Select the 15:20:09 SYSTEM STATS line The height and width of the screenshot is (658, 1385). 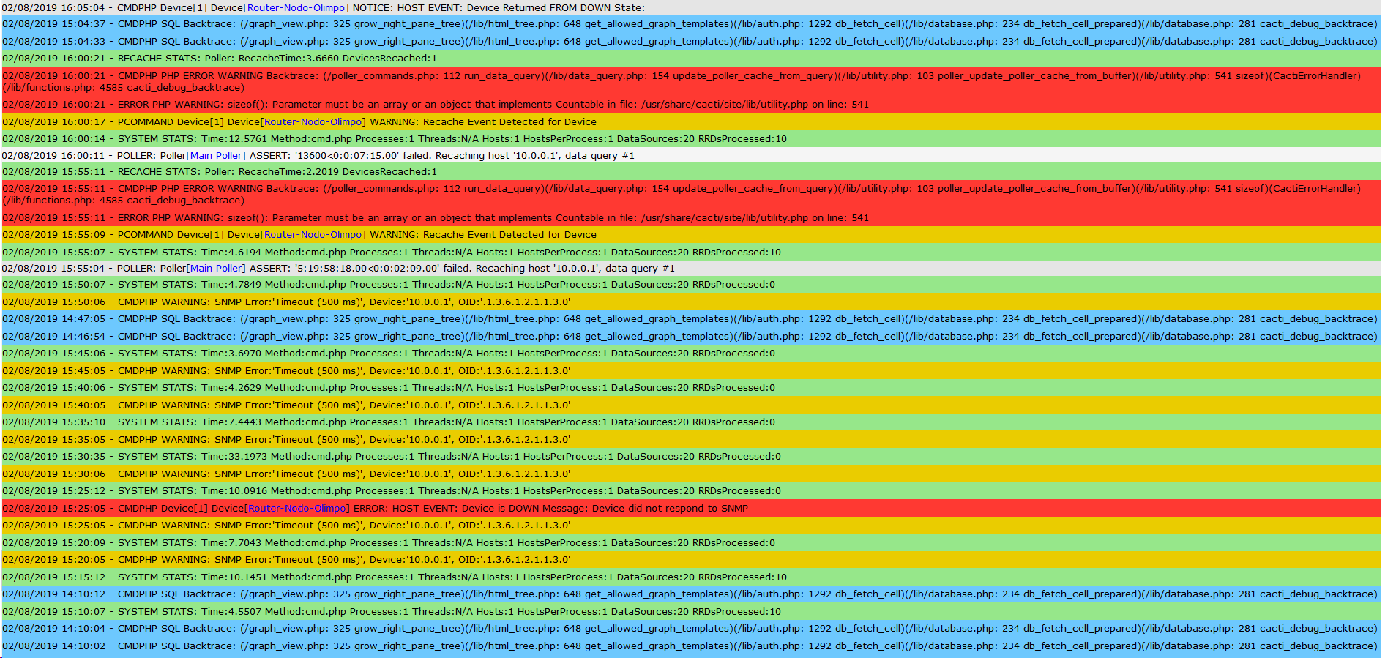(x=691, y=543)
